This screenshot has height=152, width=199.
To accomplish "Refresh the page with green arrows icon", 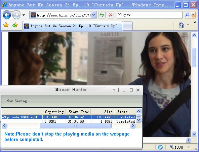I will [x=102, y=15].
